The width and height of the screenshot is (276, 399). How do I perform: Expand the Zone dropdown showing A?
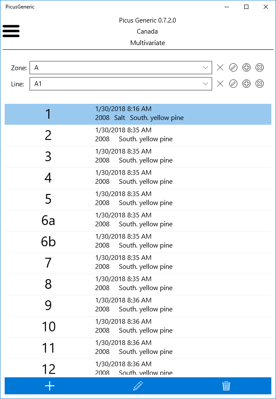pyautogui.click(x=121, y=68)
